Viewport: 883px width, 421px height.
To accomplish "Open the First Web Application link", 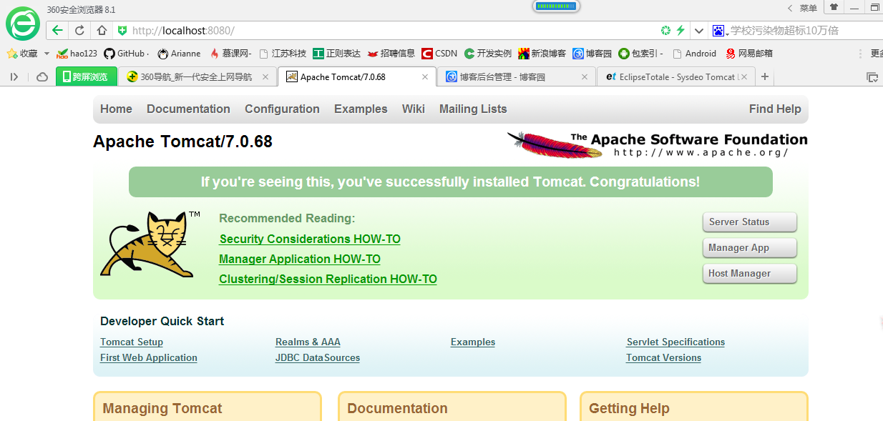I will 149,357.
